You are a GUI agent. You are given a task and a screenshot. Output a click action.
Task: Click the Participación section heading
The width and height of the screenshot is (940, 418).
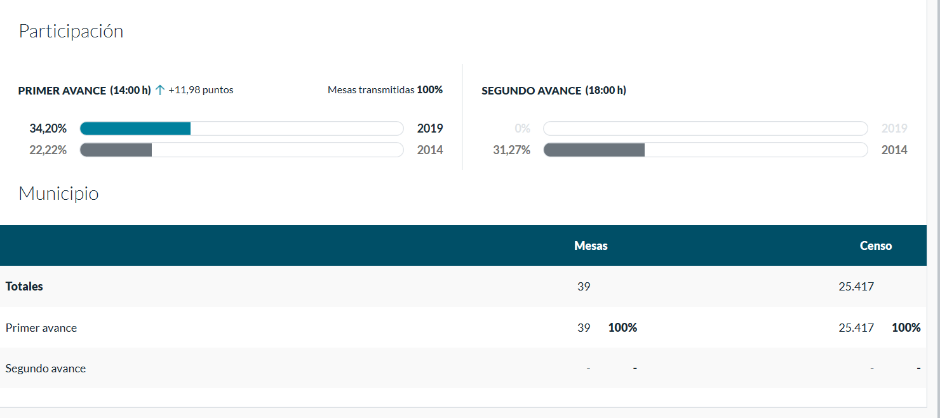tap(70, 31)
